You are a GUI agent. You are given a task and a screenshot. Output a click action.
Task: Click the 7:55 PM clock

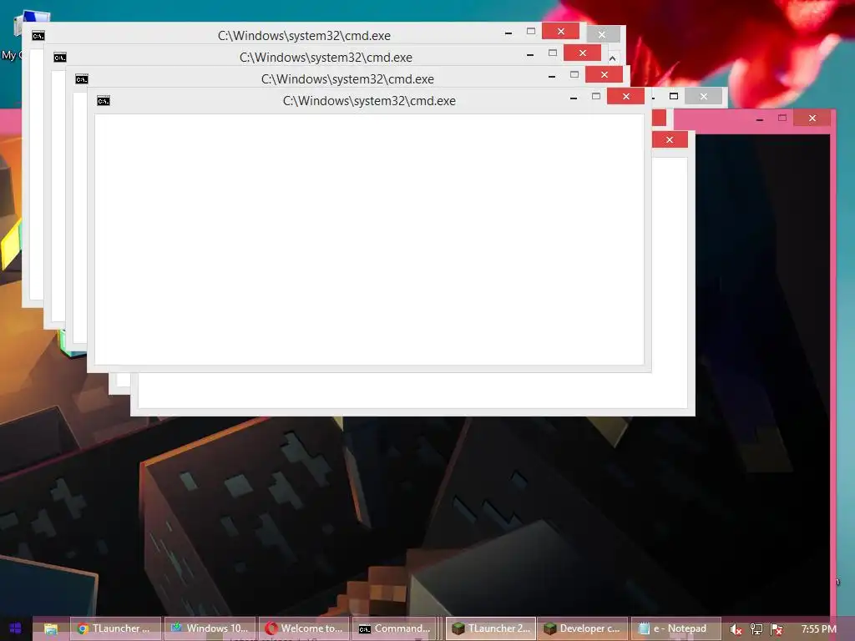(x=818, y=629)
